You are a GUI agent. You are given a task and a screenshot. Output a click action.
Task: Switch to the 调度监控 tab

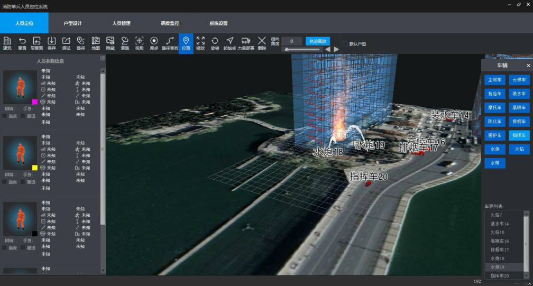coord(170,23)
